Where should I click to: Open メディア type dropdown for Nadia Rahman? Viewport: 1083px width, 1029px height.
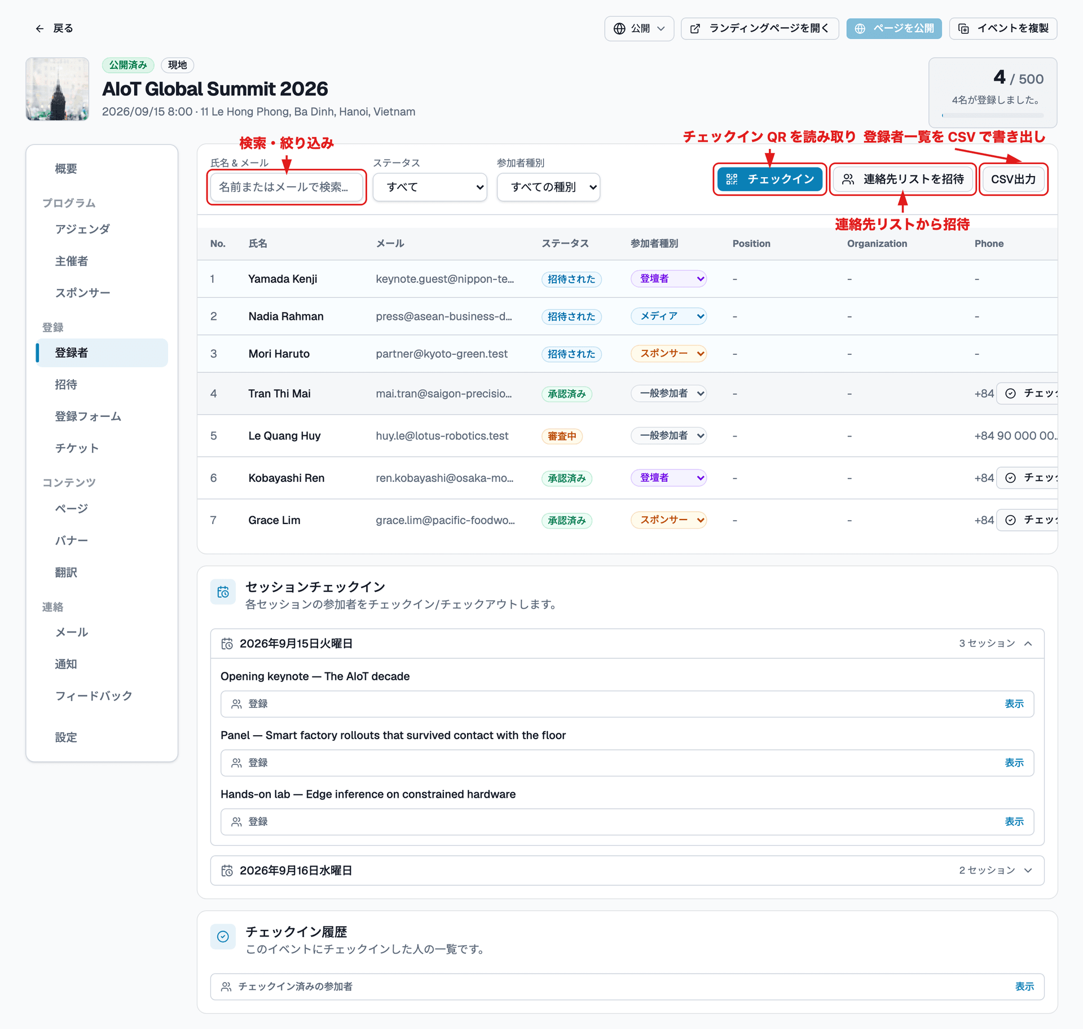668,316
